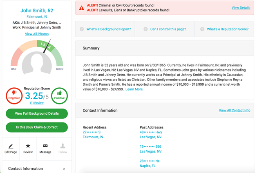Viewport: 255px width, 173px height.
Task: Open past address 48*** **** Hwy
Action: point(151,132)
